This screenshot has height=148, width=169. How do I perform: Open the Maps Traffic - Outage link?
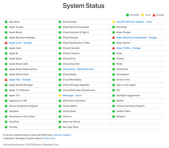coord(128,48)
